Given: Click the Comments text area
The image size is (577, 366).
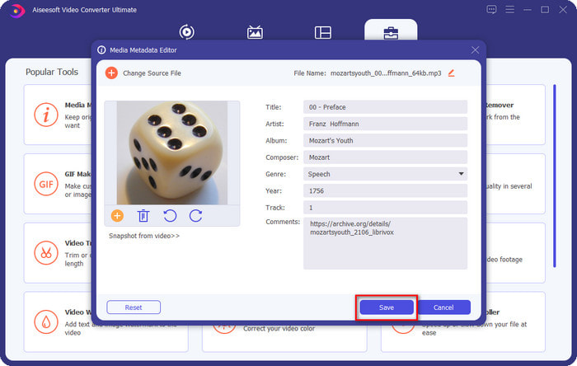Looking at the screenshot, I should pyautogui.click(x=385, y=243).
